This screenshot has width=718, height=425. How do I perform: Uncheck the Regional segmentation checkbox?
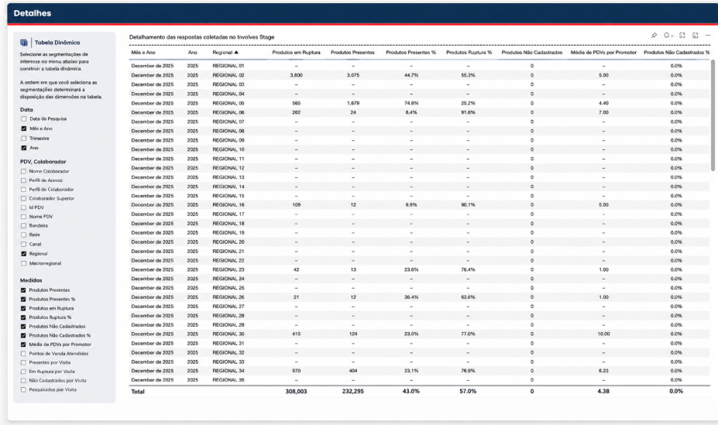click(x=23, y=253)
